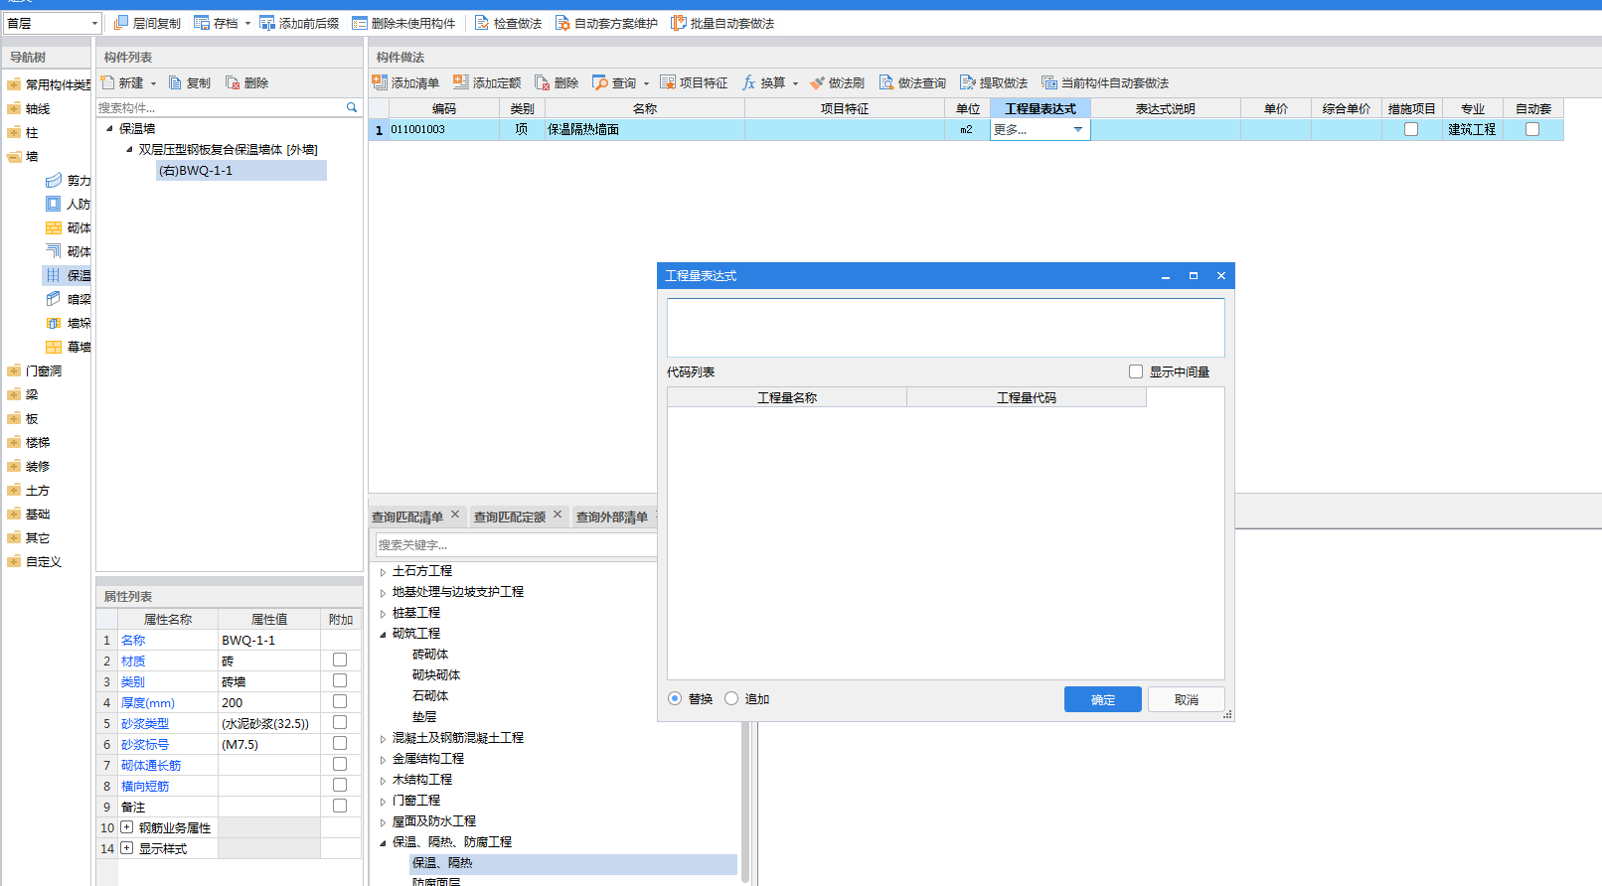Image resolution: width=1602 pixels, height=886 pixels.
Task: Collapse 砌筑工程 tree node
Action: 383,634
